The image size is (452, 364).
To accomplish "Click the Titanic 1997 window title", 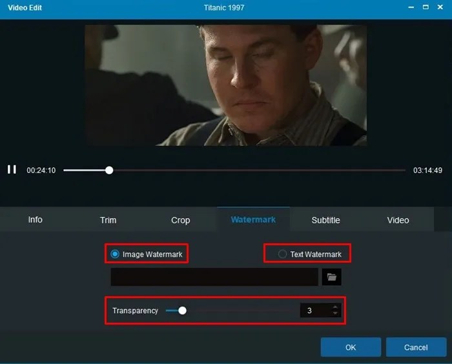I will [224, 8].
